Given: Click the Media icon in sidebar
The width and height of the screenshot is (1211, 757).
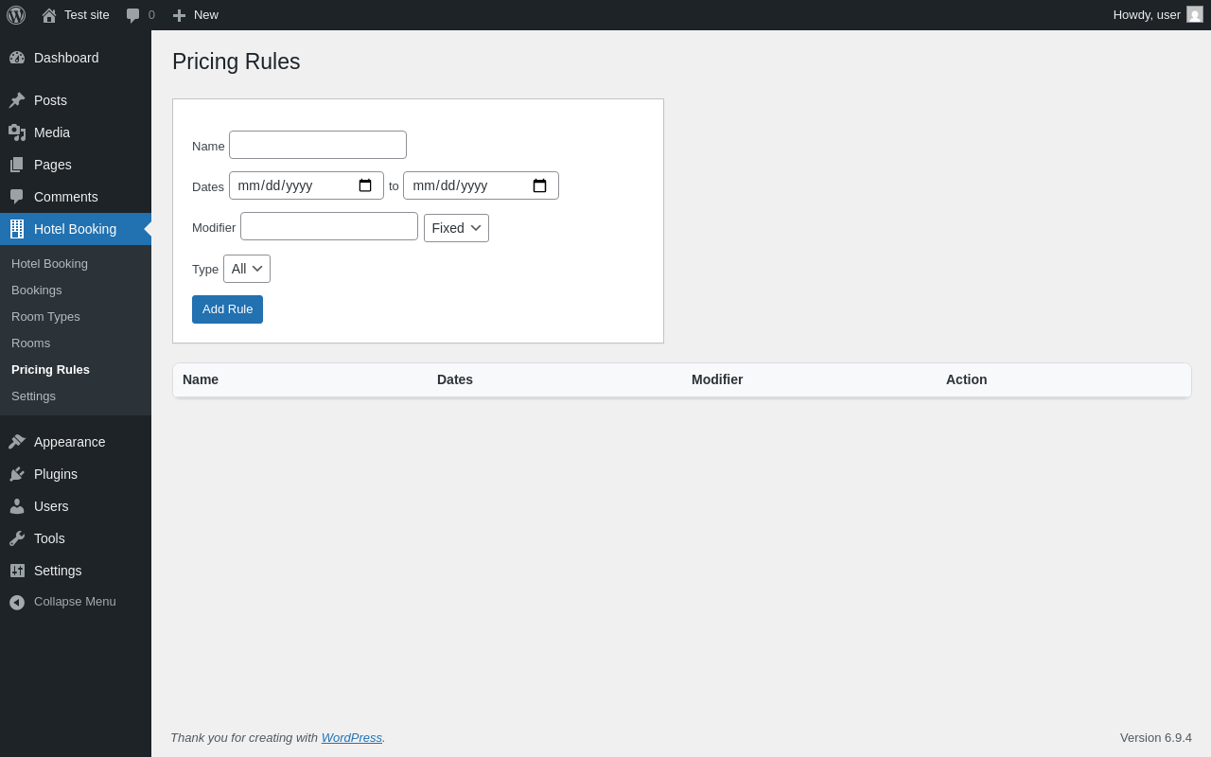Looking at the screenshot, I should [17, 132].
